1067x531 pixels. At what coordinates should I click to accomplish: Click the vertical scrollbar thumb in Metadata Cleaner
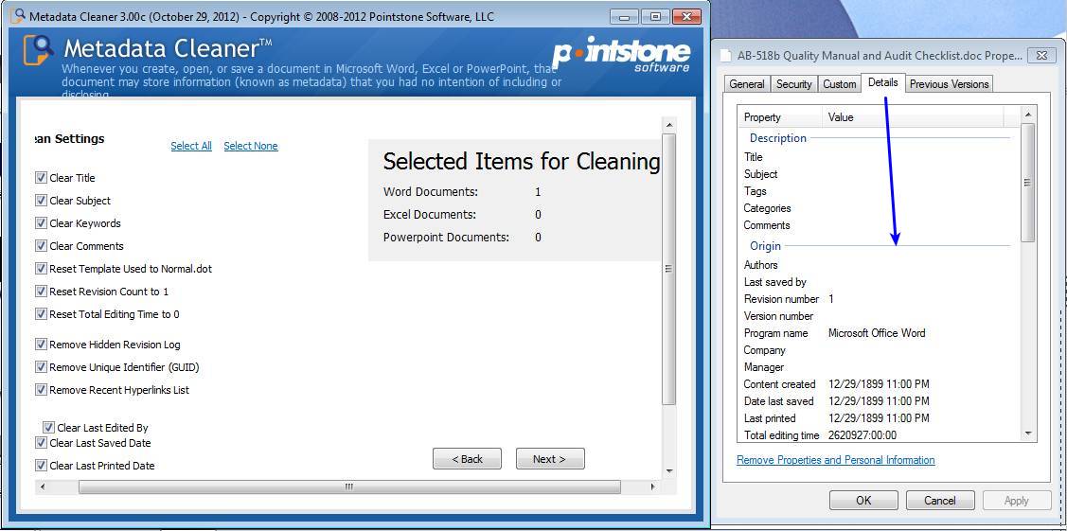pos(669,269)
